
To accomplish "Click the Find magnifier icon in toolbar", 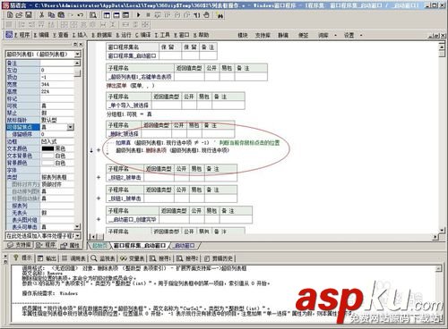I will click(93, 14).
